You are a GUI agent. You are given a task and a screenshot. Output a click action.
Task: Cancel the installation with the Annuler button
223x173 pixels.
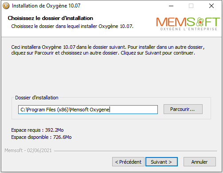pos(200,162)
